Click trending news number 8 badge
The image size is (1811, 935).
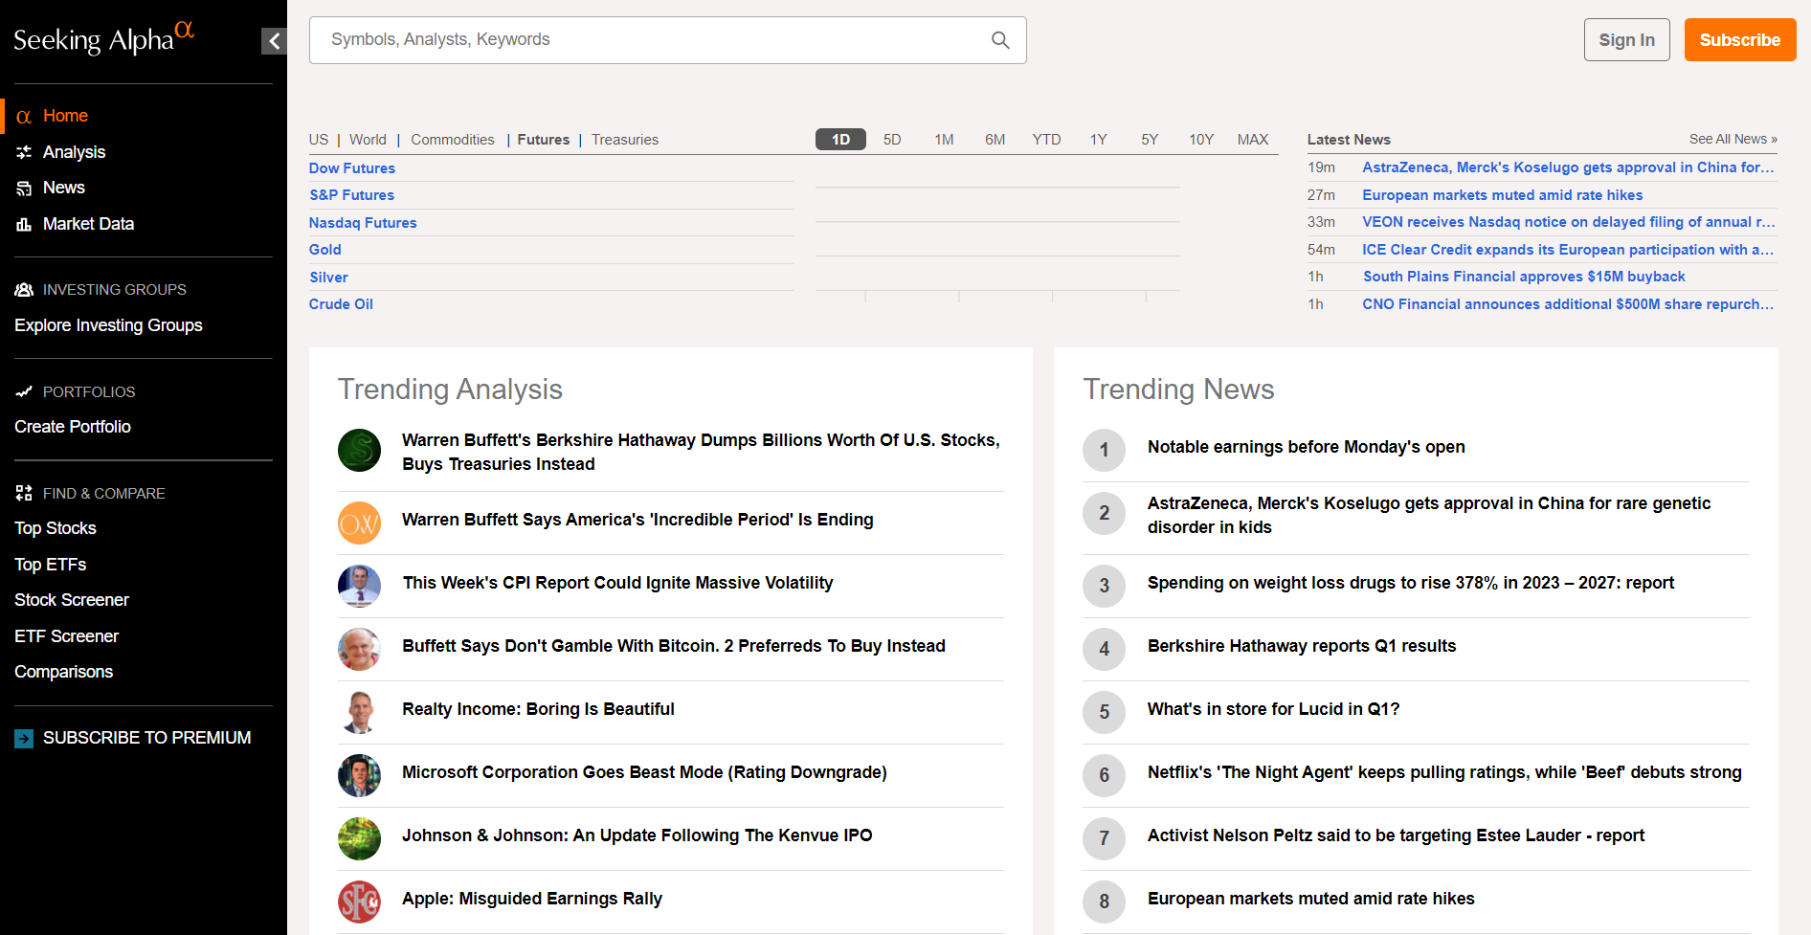coord(1104,902)
